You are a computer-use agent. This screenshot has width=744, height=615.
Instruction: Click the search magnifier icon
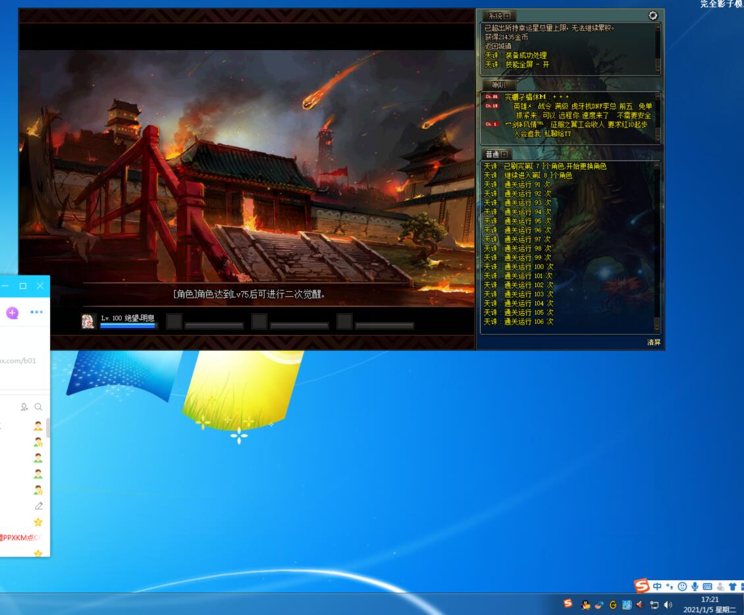[x=38, y=407]
